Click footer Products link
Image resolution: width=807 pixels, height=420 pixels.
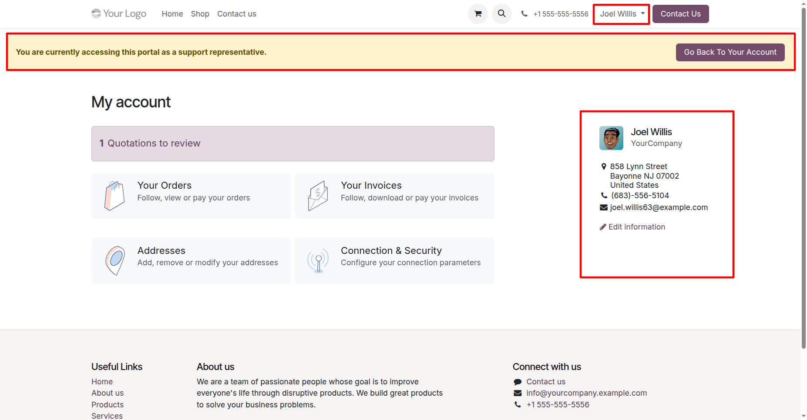coord(108,405)
